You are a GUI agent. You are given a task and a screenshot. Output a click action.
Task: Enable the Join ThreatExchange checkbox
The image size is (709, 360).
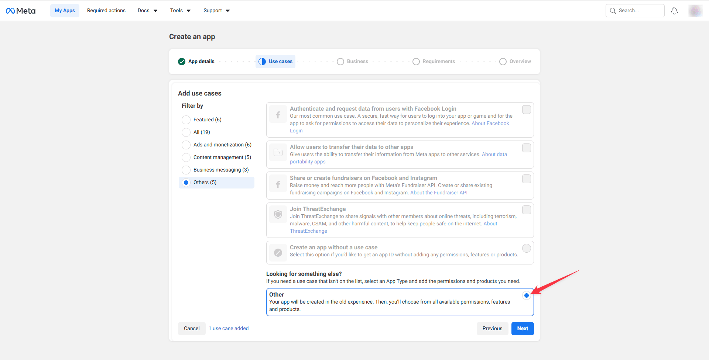point(526,210)
